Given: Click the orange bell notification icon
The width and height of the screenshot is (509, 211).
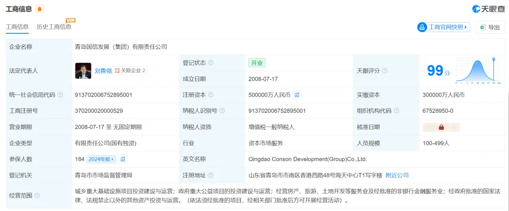Looking at the screenshot, I should 40,9.
